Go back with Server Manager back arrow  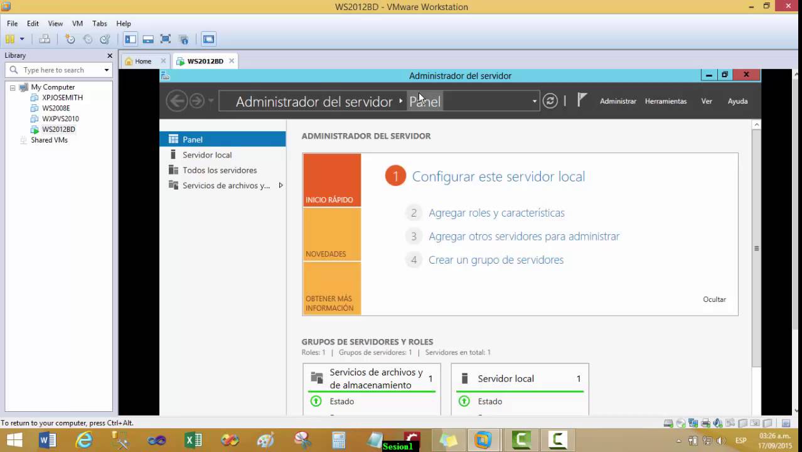coord(176,101)
